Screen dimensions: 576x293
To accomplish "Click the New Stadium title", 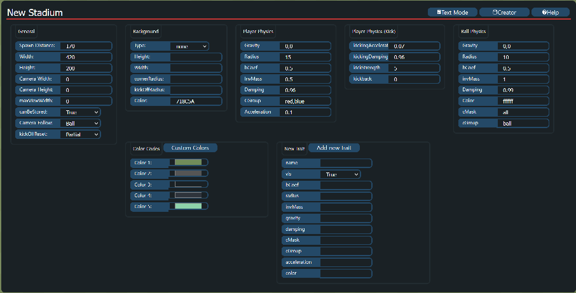I will (35, 13).
